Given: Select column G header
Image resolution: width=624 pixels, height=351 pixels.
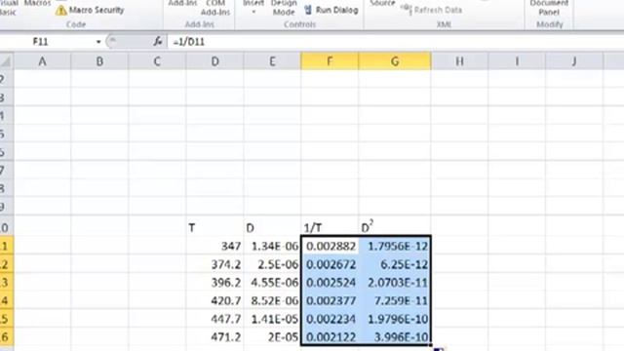Looking at the screenshot, I should [394, 61].
